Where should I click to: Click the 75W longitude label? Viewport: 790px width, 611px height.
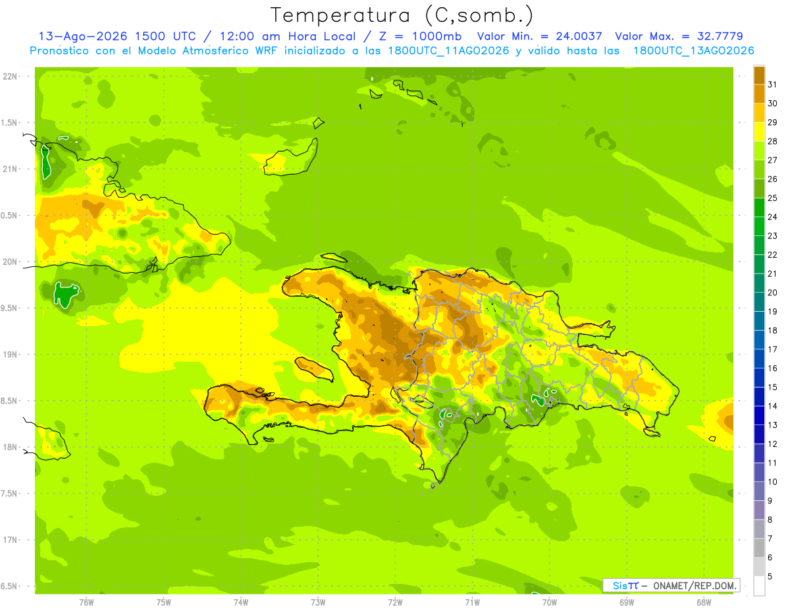[164, 602]
